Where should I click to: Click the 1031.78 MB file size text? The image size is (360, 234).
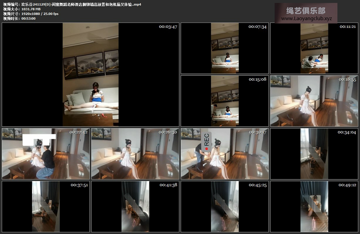[31, 9]
